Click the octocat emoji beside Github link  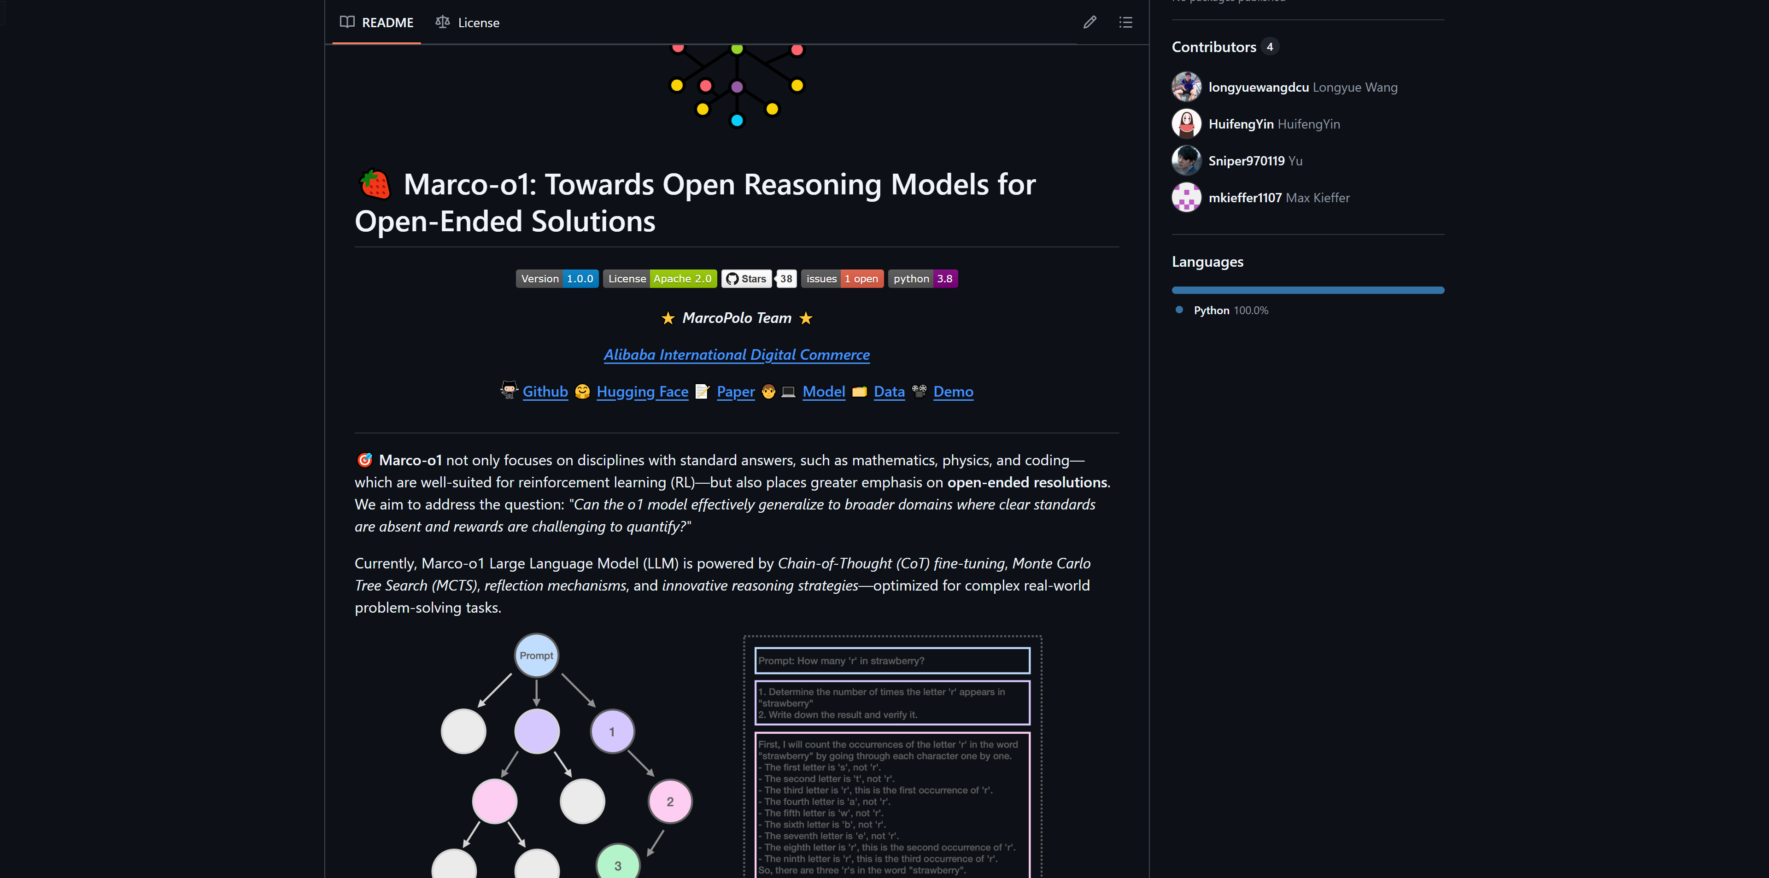pos(509,391)
